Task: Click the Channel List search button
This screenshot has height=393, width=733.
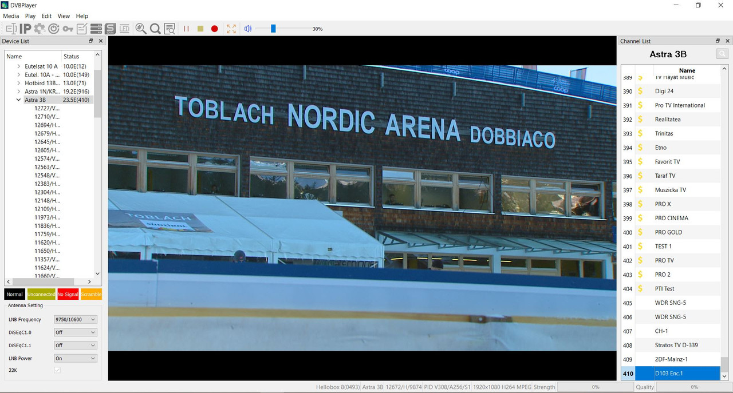Action: [723, 54]
